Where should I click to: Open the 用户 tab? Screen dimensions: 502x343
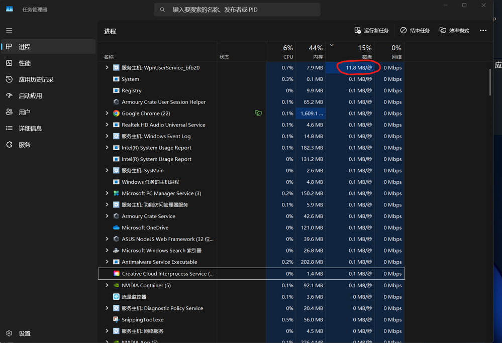49,112
